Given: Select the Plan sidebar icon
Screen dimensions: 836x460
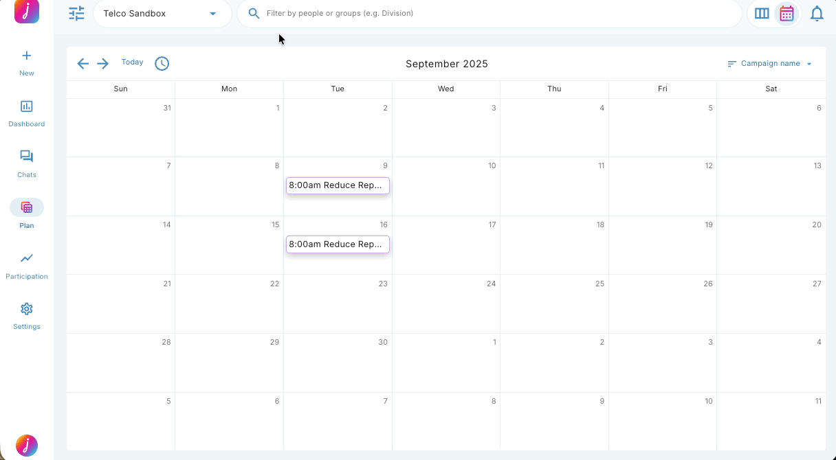Looking at the screenshot, I should click(x=26, y=207).
